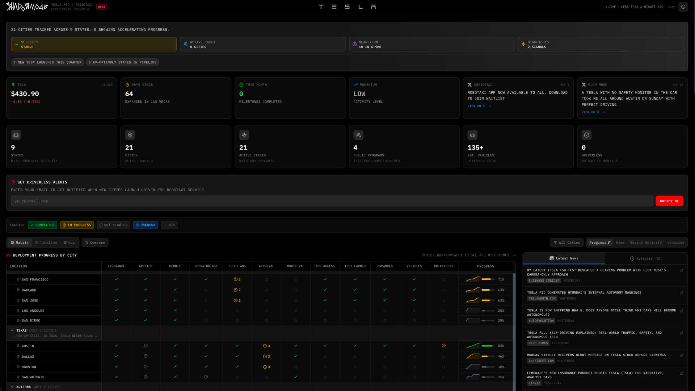Screen dimensions: 695x391
Task: Click the map pin icon above 21 Cities
Action: (x=130, y=135)
